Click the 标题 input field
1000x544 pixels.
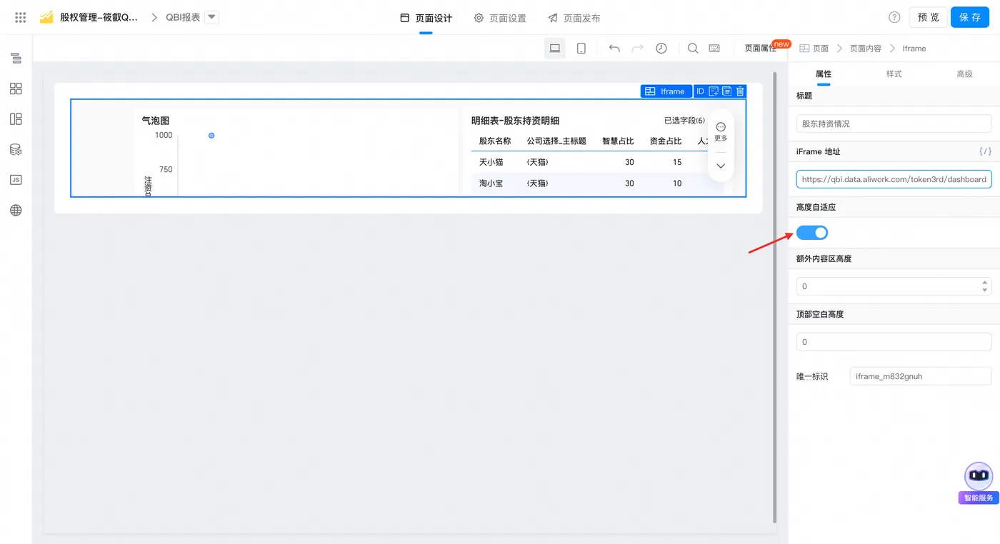(x=894, y=124)
